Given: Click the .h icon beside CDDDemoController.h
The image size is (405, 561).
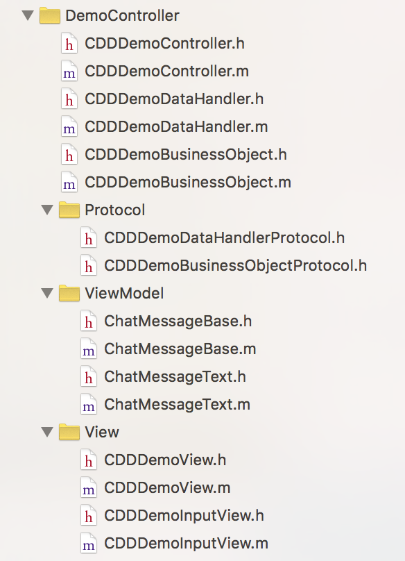Looking at the screenshot, I should click(x=69, y=42).
